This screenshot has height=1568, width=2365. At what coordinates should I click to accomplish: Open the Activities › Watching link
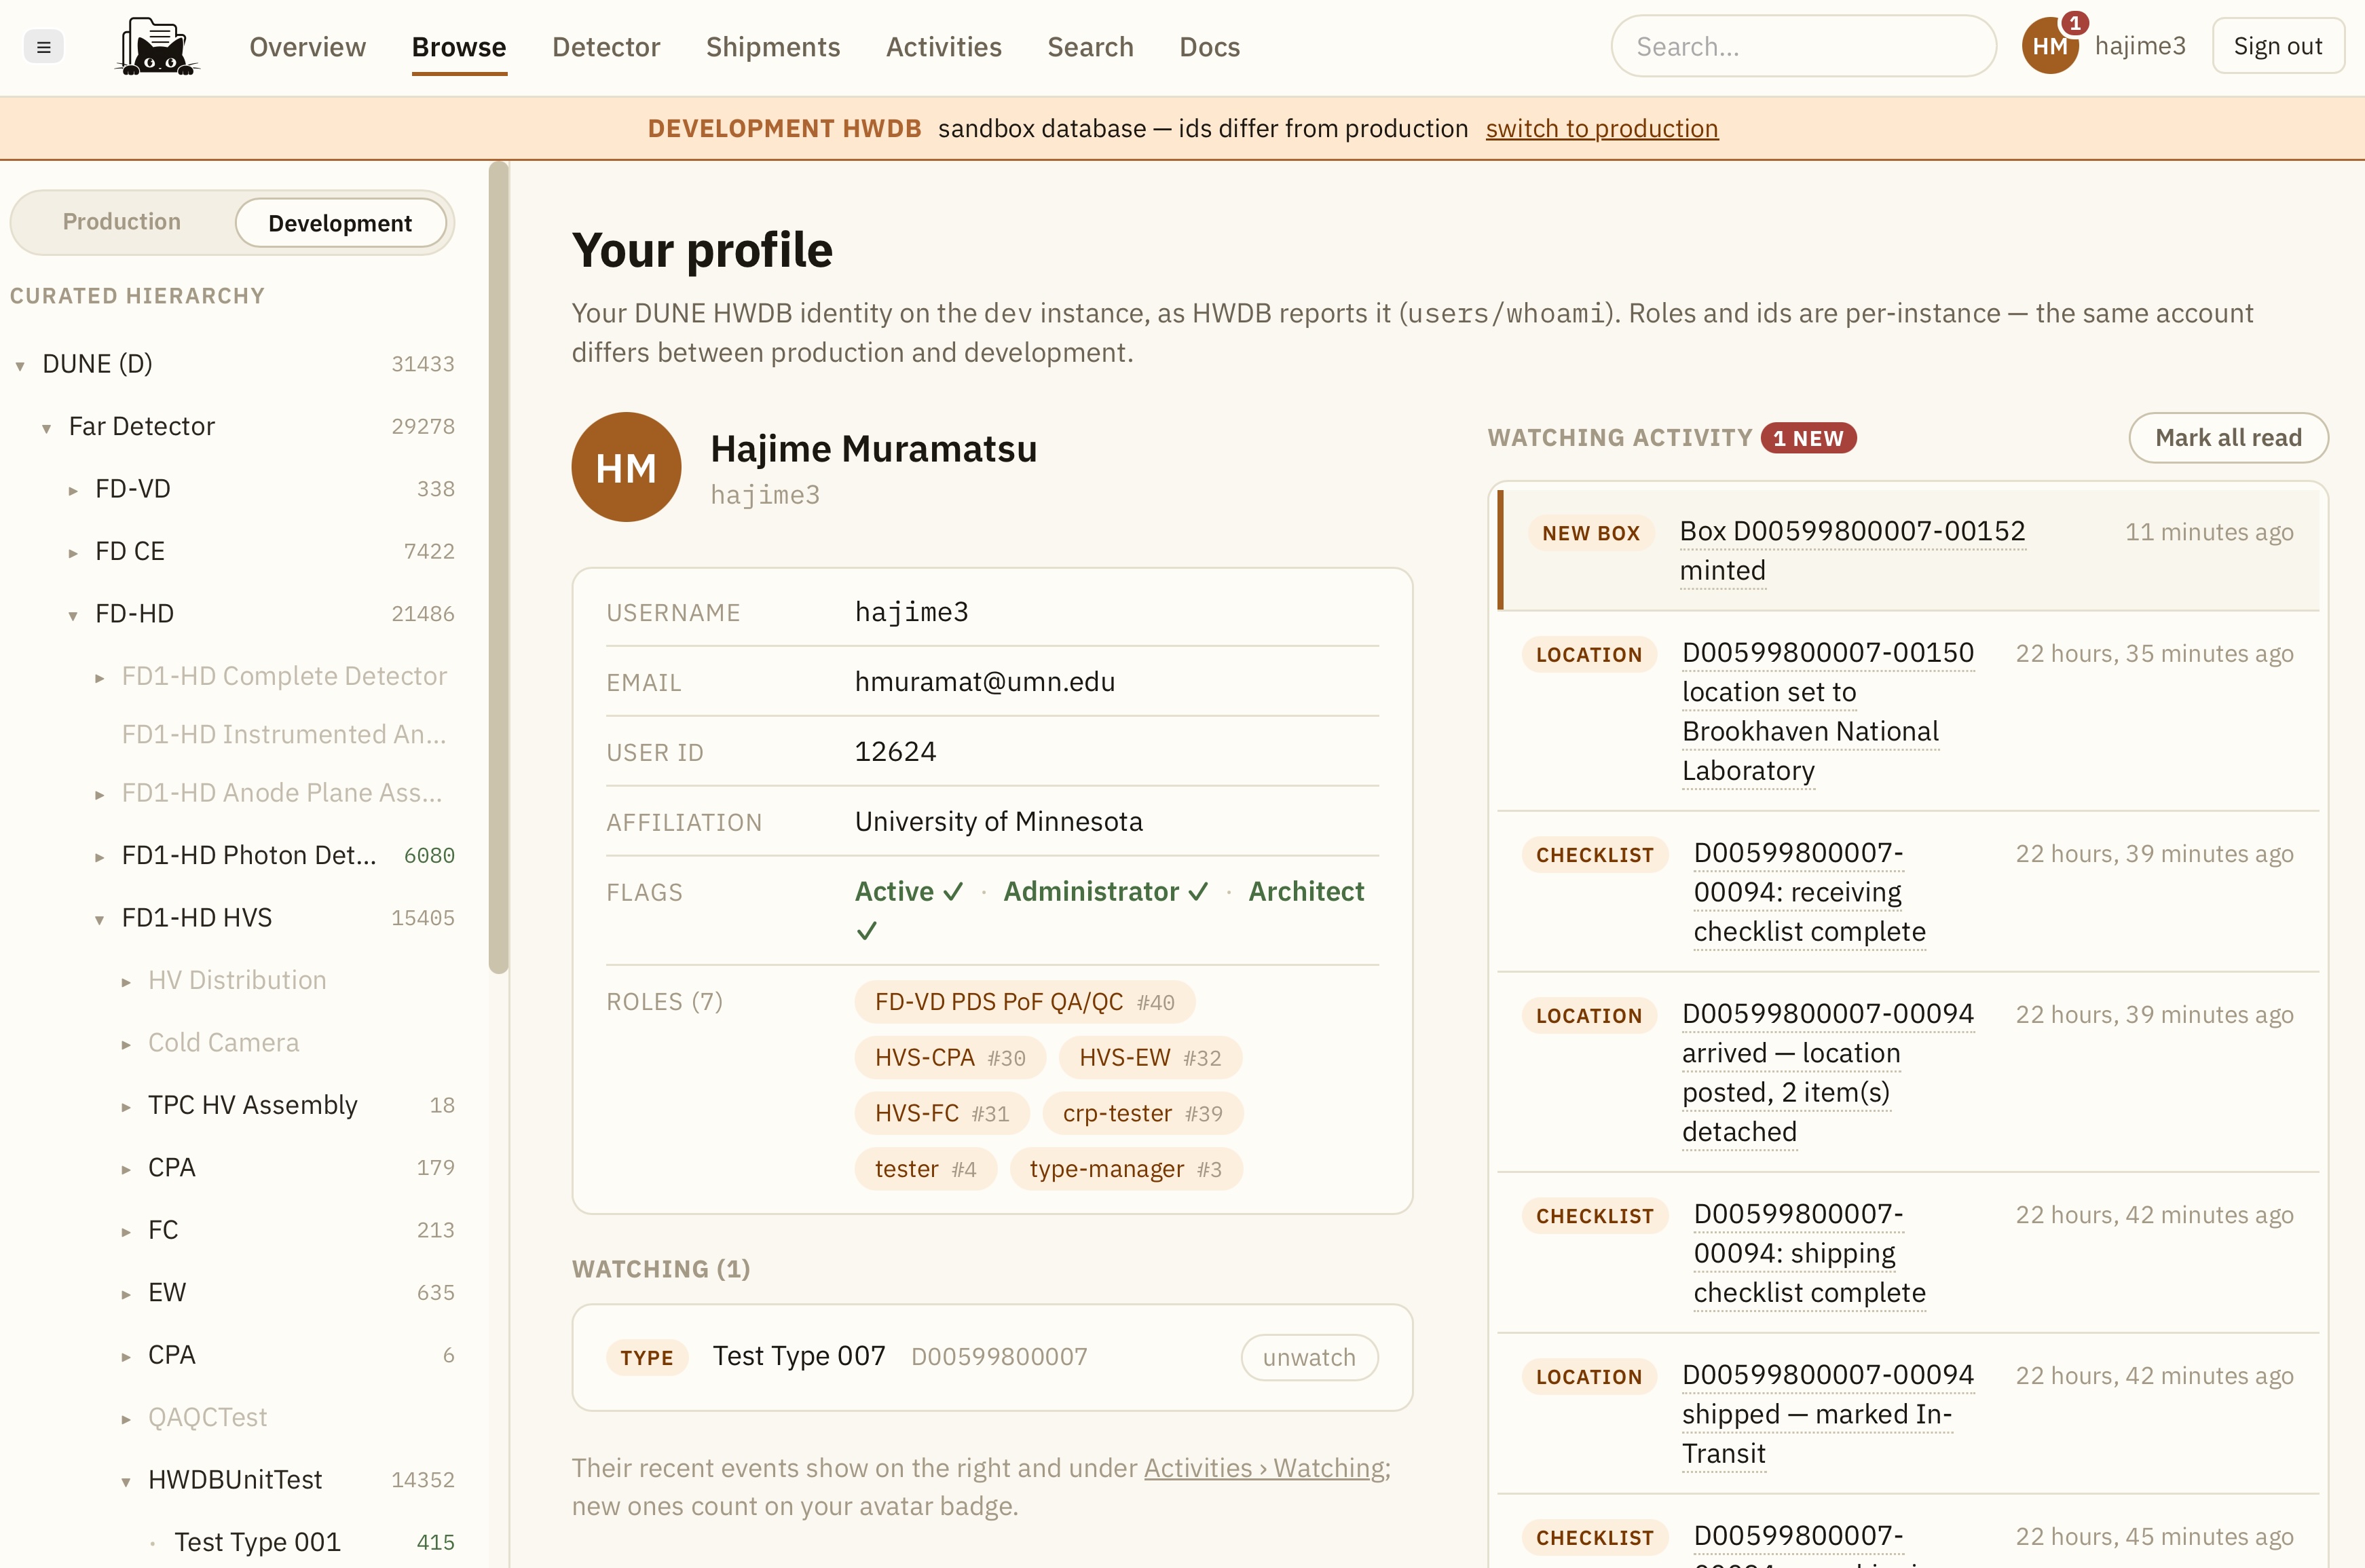point(1264,1467)
